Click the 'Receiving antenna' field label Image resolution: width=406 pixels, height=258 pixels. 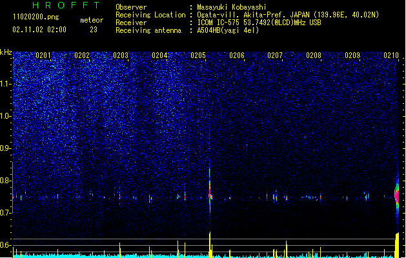pyautogui.click(x=148, y=30)
